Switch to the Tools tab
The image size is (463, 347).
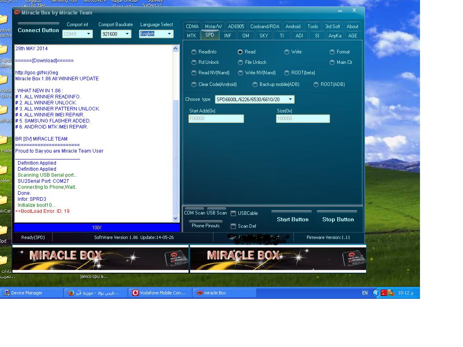pos(313,26)
